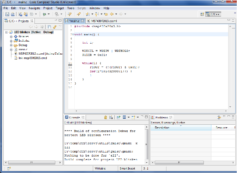This screenshot has width=237, height=173.
Task: Click the Save icon in the toolbar
Action: [7, 14]
